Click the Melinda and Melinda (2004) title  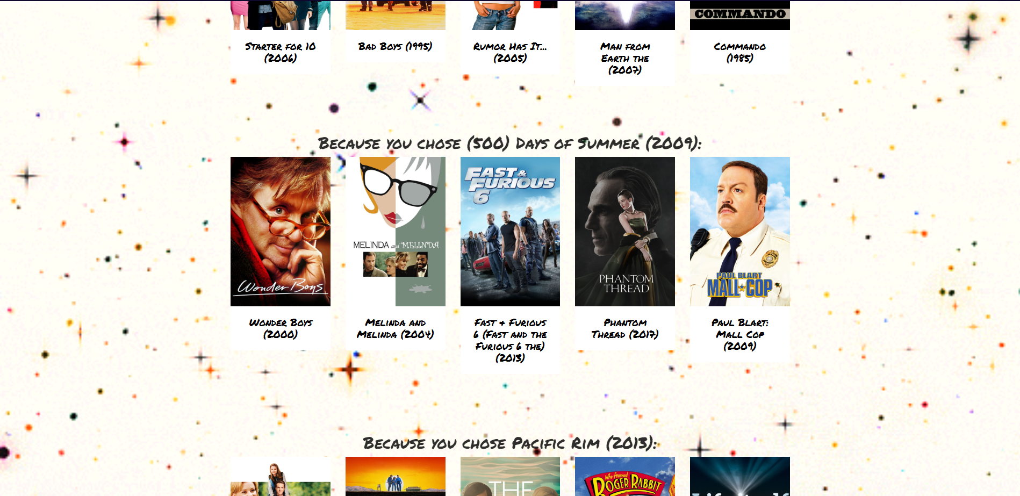point(395,328)
